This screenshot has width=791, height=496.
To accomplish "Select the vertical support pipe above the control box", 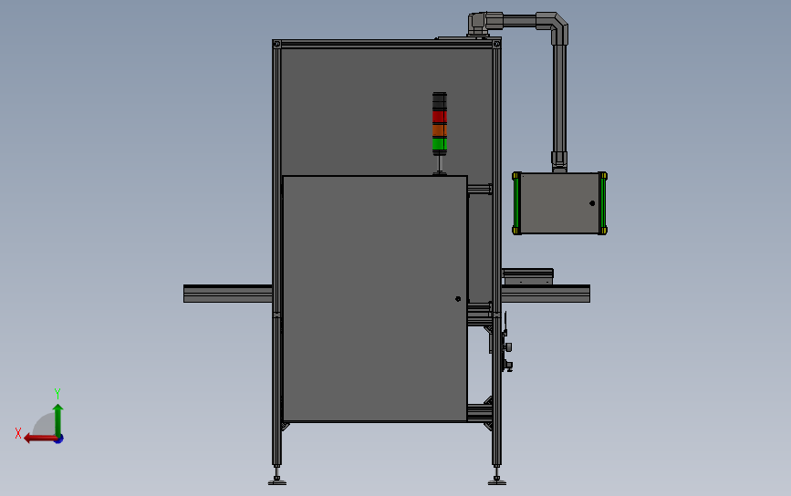I will tap(559, 98).
